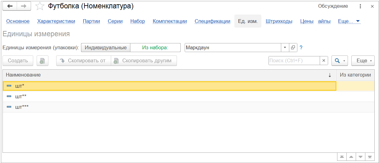Click the Скопировать от button
Image resolution: width=379 pixels, height=163 pixels.
coord(83,61)
